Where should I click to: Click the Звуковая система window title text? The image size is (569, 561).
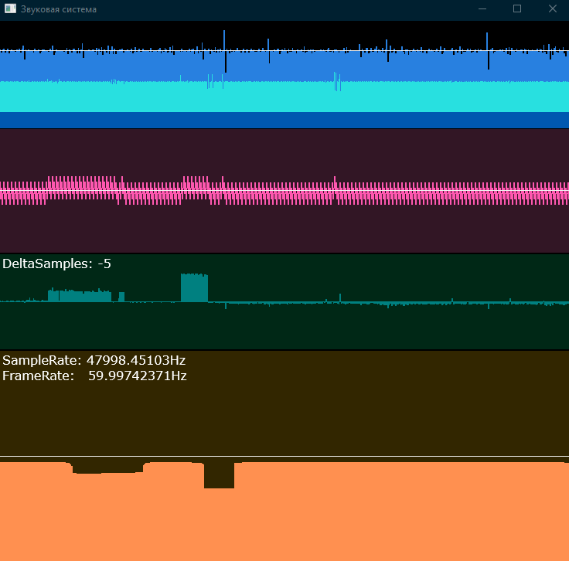[59, 9]
